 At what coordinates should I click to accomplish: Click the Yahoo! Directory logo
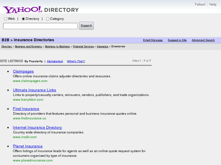click(41, 10)
